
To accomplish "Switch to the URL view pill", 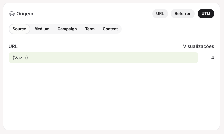I will coord(160,14).
